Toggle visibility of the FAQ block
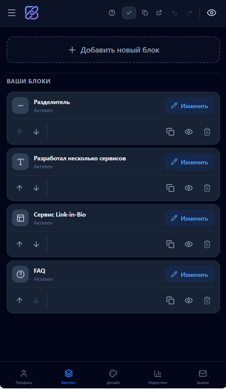226x389 pixels. (189, 300)
